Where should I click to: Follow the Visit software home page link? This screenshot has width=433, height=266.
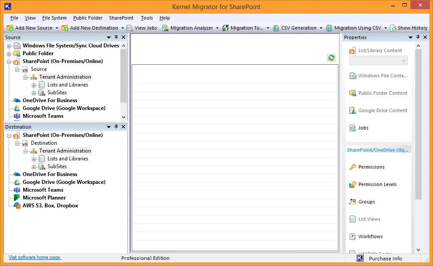[x=35, y=257]
